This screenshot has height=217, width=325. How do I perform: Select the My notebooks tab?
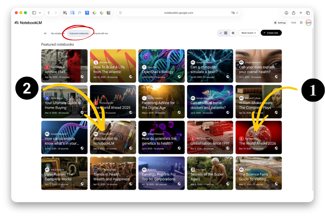click(57, 34)
